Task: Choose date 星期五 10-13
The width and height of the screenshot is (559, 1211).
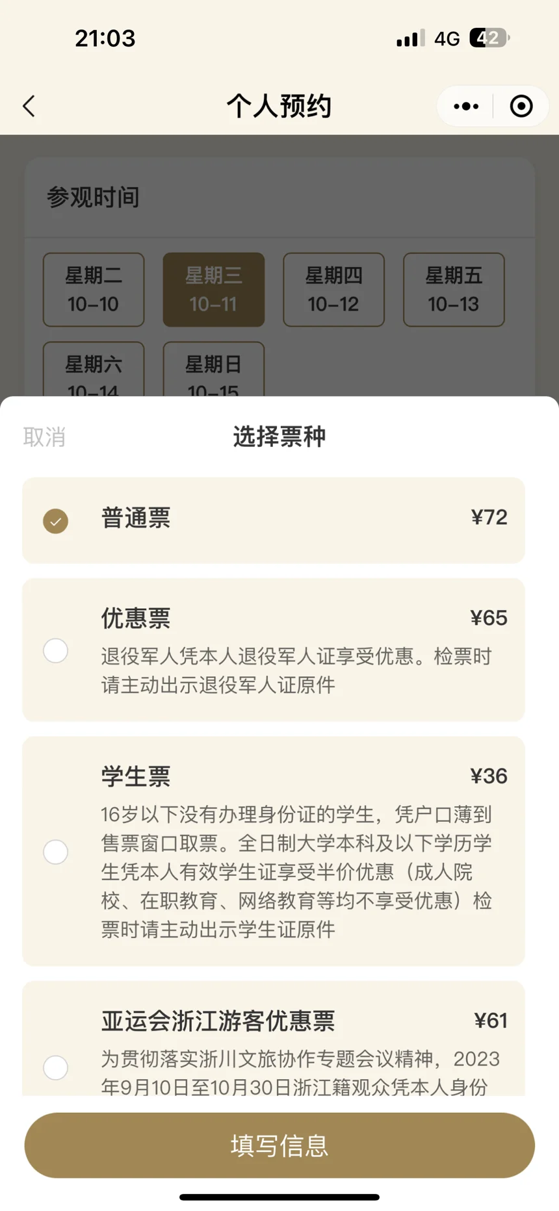Action: point(454,290)
